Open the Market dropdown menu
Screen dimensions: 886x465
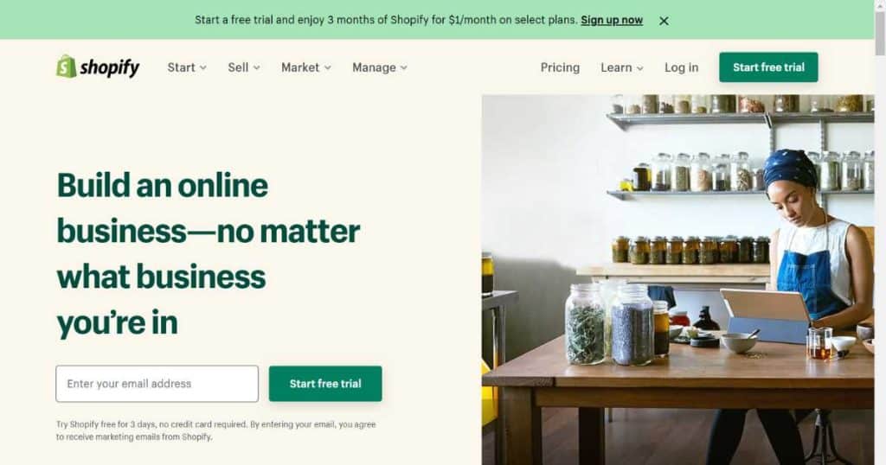pos(306,67)
